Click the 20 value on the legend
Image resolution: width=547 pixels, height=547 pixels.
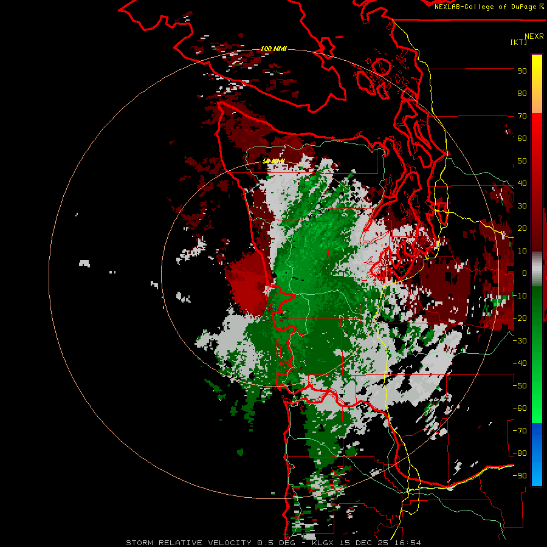522,229
